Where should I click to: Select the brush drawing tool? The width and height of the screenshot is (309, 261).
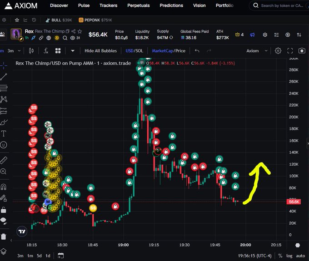(x=4, y=123)
